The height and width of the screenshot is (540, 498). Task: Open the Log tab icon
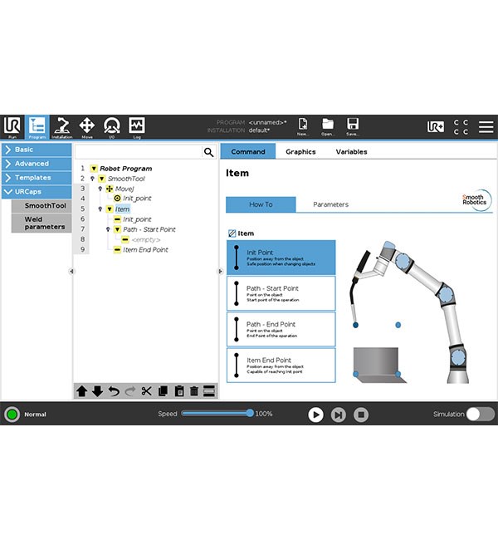click(137, 127)
